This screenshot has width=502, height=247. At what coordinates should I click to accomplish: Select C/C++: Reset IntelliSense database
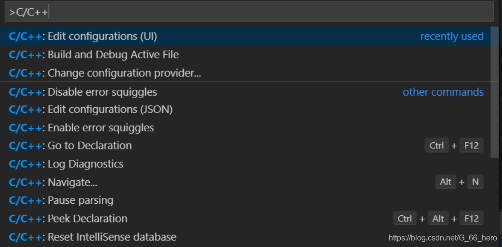[x=93, y=237]
